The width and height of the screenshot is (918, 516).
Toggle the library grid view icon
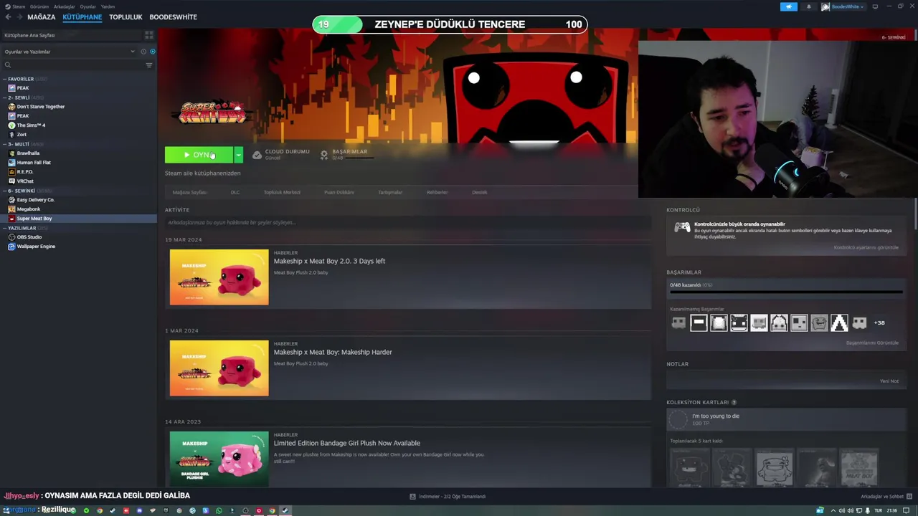tap(149, 35)
